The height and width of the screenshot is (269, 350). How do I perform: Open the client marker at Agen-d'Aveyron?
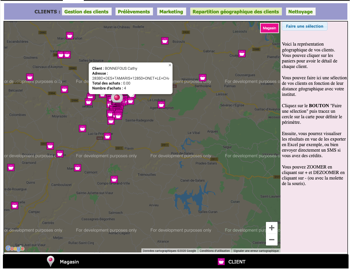[161, 105]
